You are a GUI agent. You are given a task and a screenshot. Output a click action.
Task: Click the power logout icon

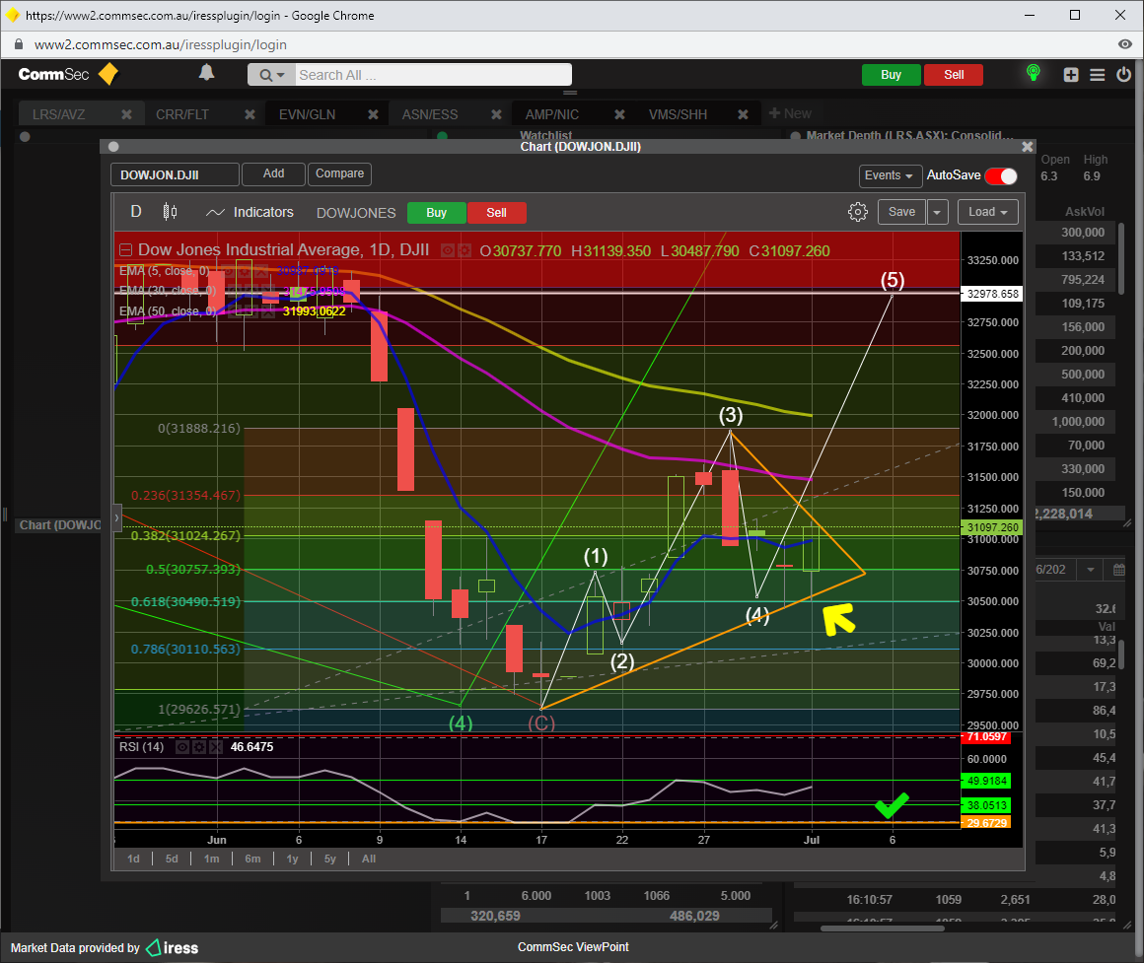tap(1123, 74)
